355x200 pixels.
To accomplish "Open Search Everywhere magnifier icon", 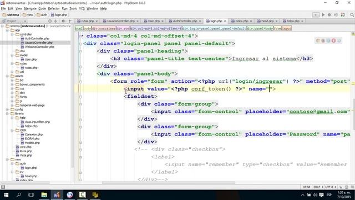I will [352, 15].
